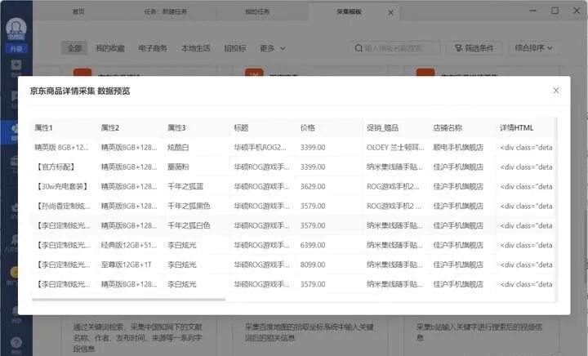Click the search magnifier icon
Image resolution: width=588 pixels, height=356 pixels.
(359, 48)
